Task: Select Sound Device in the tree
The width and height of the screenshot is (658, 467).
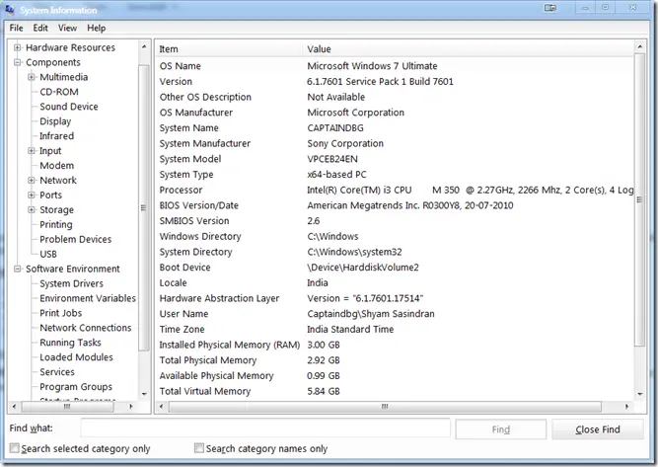Action: tap(68, 107)
